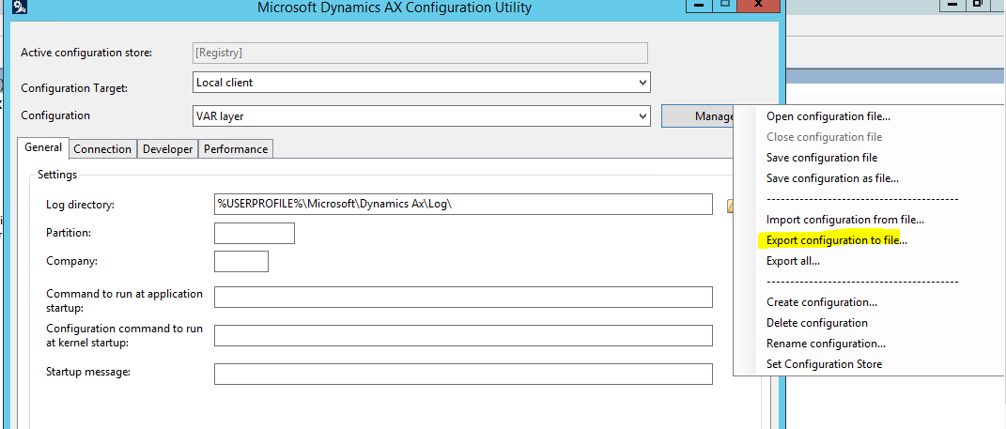This screenshot has height=429, width=1006.
Task: Click the Manage button
Action: click(x=698, y=116)
